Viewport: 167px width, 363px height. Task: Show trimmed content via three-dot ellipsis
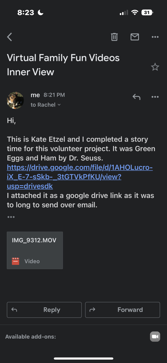click(x=11, y=217)
